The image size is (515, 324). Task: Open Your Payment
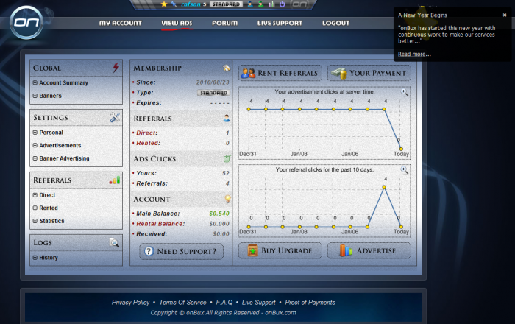369,73
